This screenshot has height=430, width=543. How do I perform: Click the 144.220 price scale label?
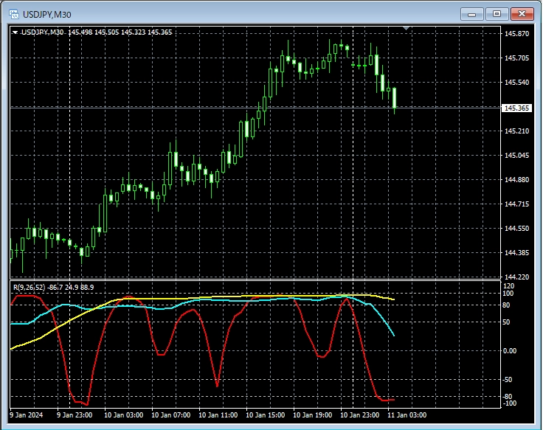tap(516, 277)
